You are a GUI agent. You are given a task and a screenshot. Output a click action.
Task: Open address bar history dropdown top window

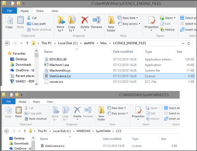click(x=183, y=43)
